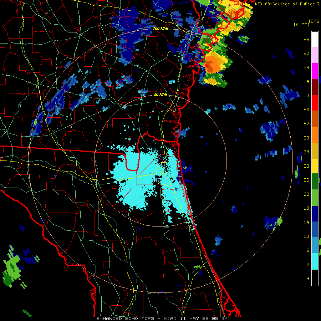This screenshot has height=321, width=321.
Task: Click the legend value '34'
Action: (306, 152)
